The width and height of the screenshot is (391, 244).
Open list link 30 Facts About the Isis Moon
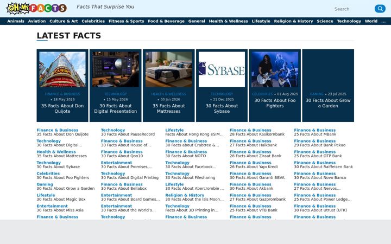tap(194, 199)
